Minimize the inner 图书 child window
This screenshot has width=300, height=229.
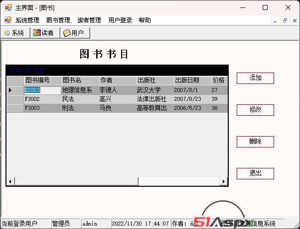point(275,20)
